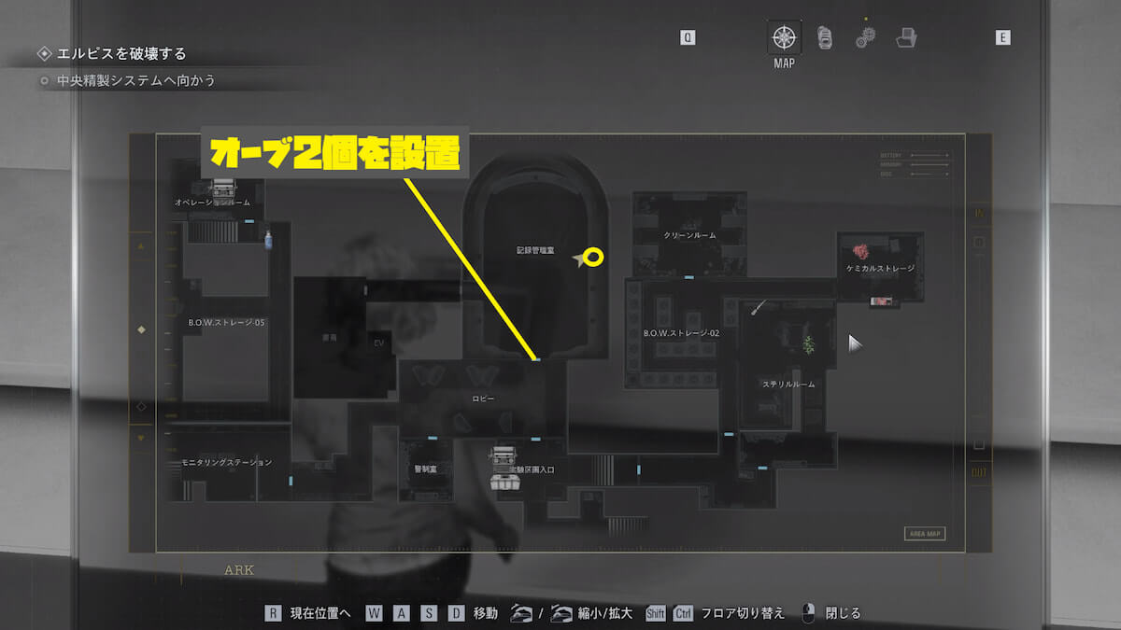Click floor-up arrow on left floor selector
Viewport: 1121px width, 630px height.
141,247
